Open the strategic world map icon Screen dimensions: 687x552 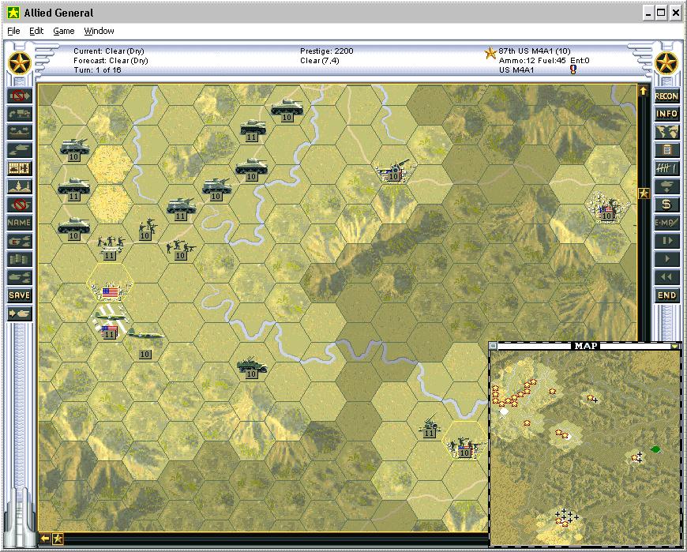[666, 132]
